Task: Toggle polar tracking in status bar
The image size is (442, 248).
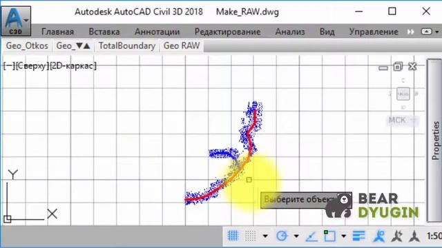Action: (281, 236)
